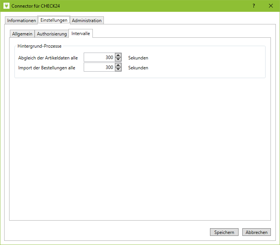280x245 pixels.
Task: Select the Einstellungen tab
Action: tap(54, 20)
